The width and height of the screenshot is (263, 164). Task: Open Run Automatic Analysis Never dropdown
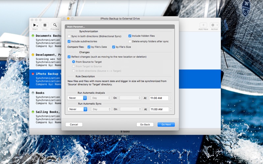77,98
